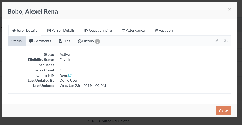This screenshot has height=125, width=242.
Task: Click the pencil edit icon
Action: 216,41
